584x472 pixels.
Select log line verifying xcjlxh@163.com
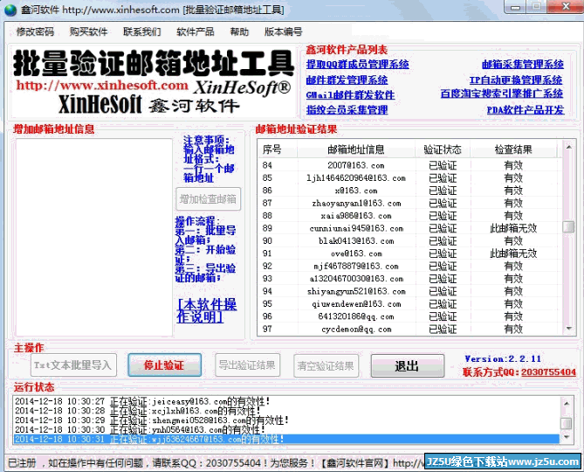tap(287, 411)
